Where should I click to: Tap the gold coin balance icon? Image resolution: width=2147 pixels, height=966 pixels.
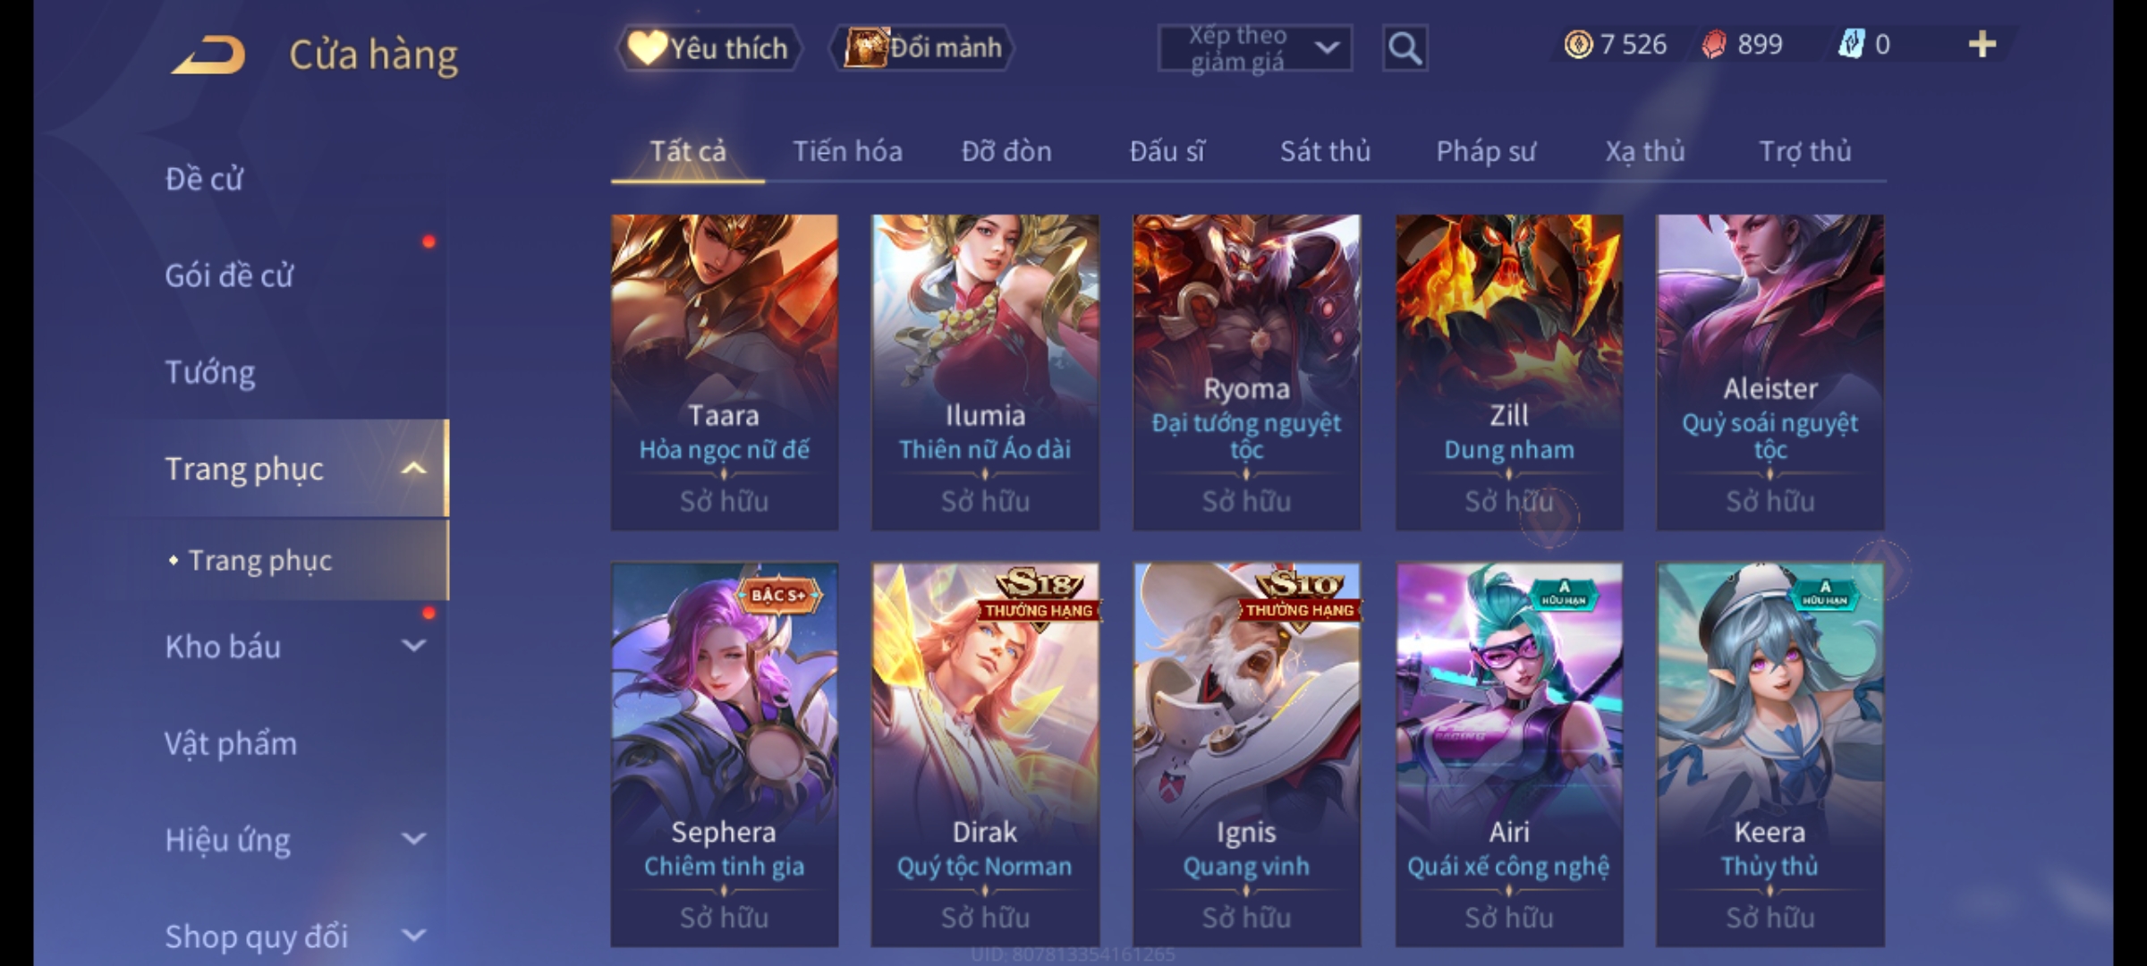point(1578,45)
